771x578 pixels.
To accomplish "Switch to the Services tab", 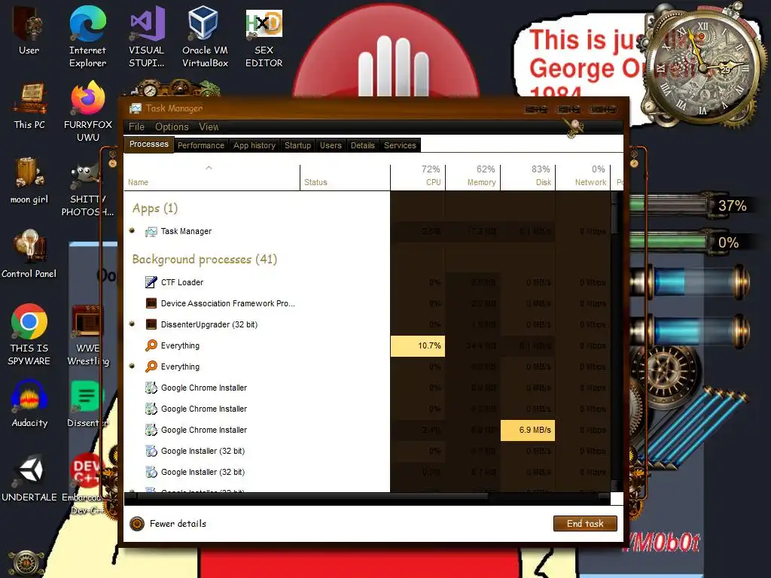I will point(400,145).
